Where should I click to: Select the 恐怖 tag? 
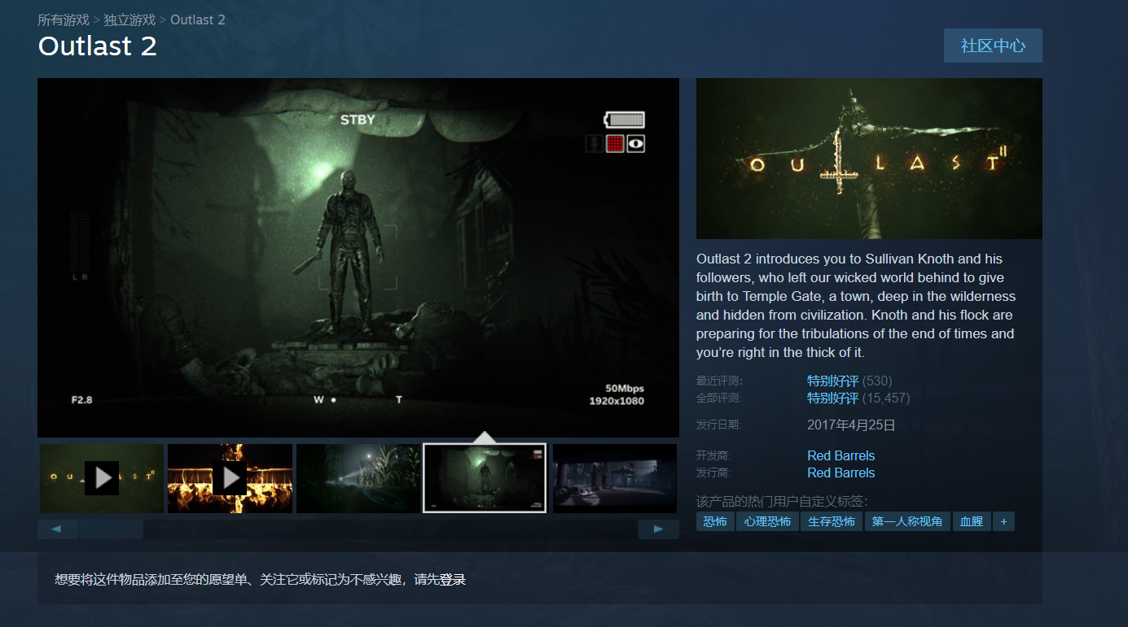click(x=715, y=521)
